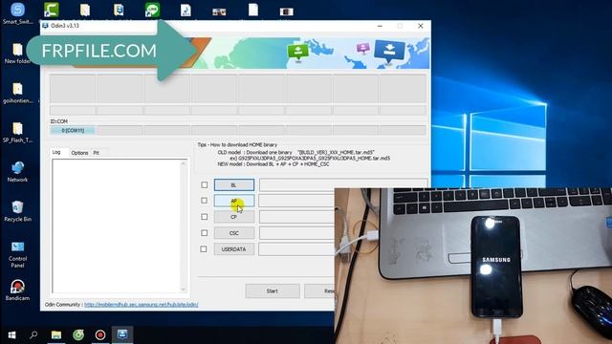Open the Network desktop icon
The width and height of the screenshot is (612, 344).
click(x=17, y=172)
